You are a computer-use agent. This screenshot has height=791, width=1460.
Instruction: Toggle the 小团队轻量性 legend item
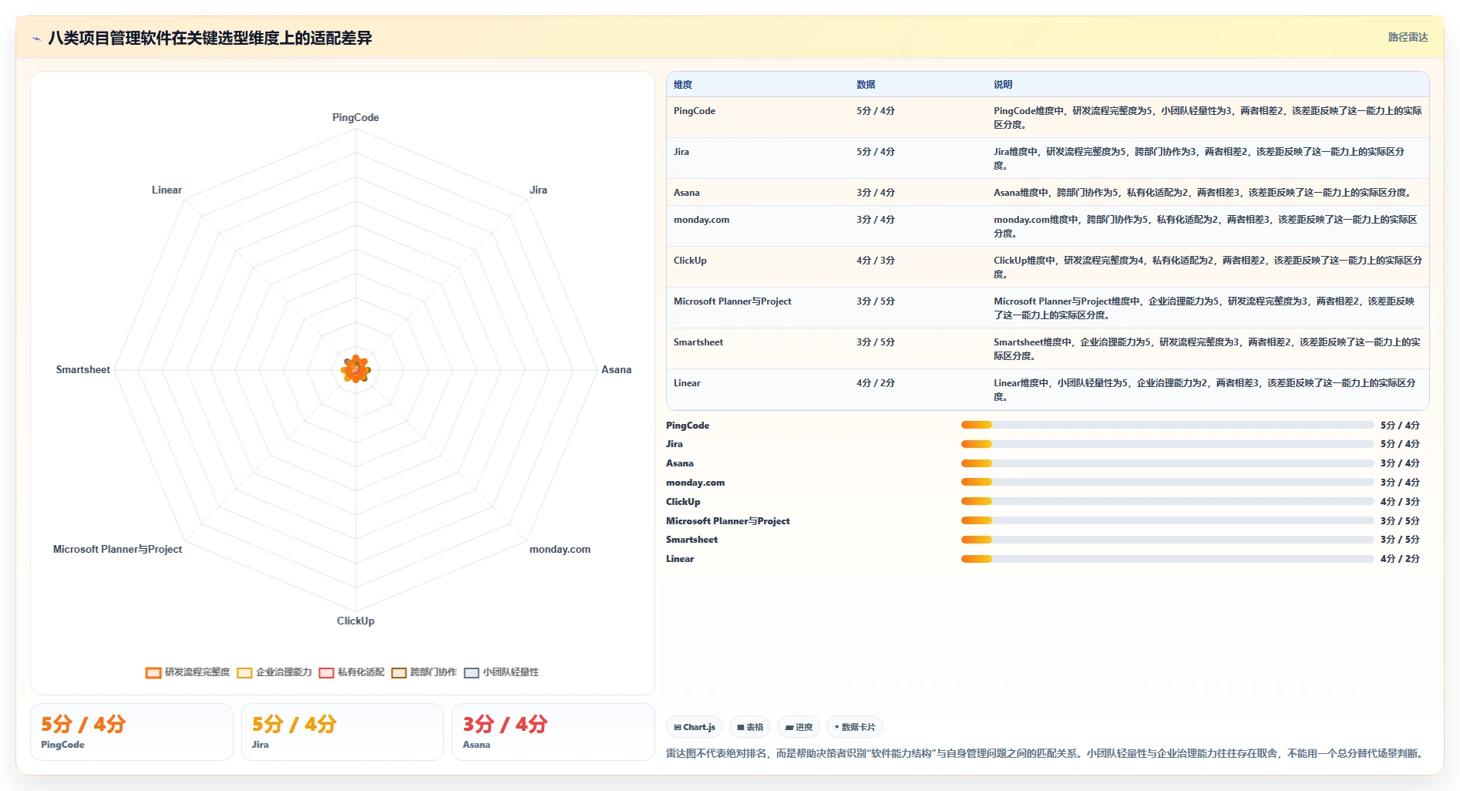coord(501,672)
